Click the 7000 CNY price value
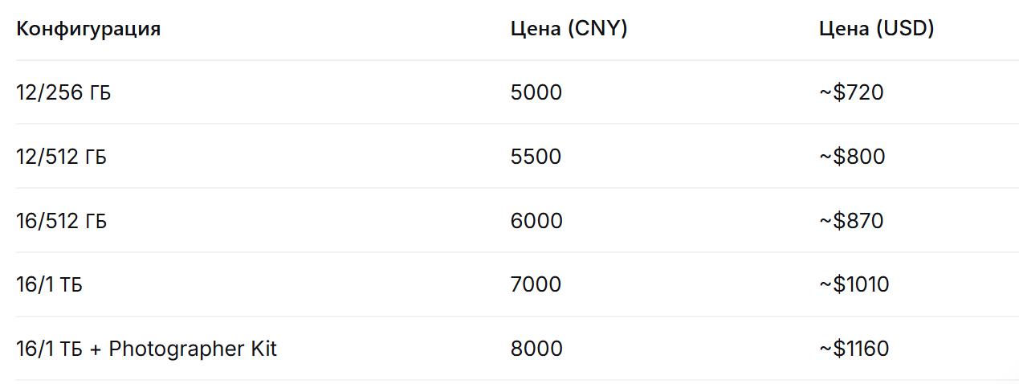This screenshot has width=1019, height=384. pyautogui.click(x=536, y=285)
